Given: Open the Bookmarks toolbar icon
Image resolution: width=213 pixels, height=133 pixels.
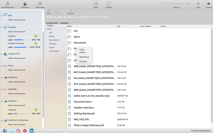Looking at the screenshot, I should [x=40, y=4].
